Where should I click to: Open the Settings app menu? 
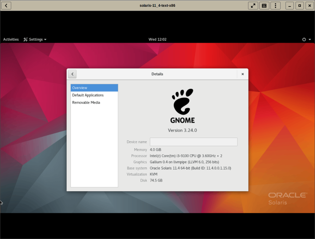coord(35,39)
